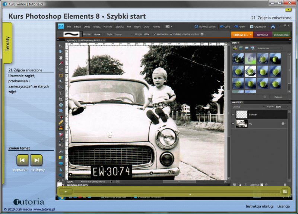Open the Warstwa menu
Screen dimensions: 298x214
(108, 27)
